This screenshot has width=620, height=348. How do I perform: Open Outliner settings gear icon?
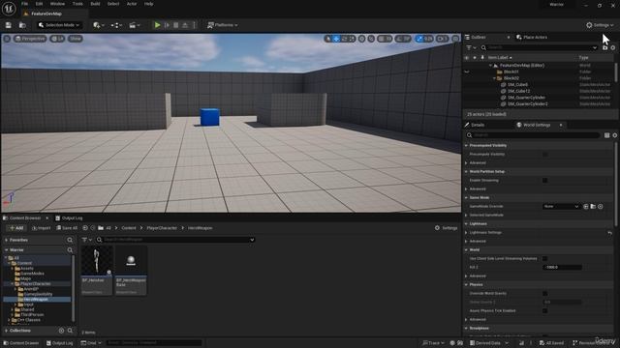click(x=613, y=47)
